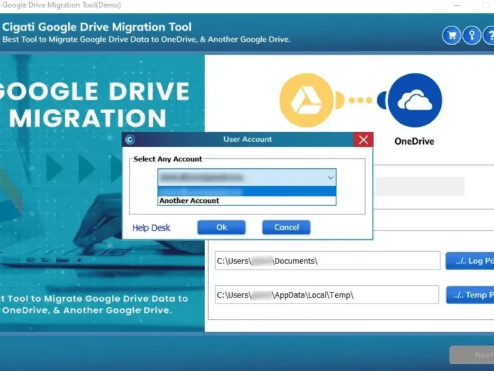Click the OneDrive cloud logo
Viewport: 494px width, 371px height.
[x=414, y=100]
